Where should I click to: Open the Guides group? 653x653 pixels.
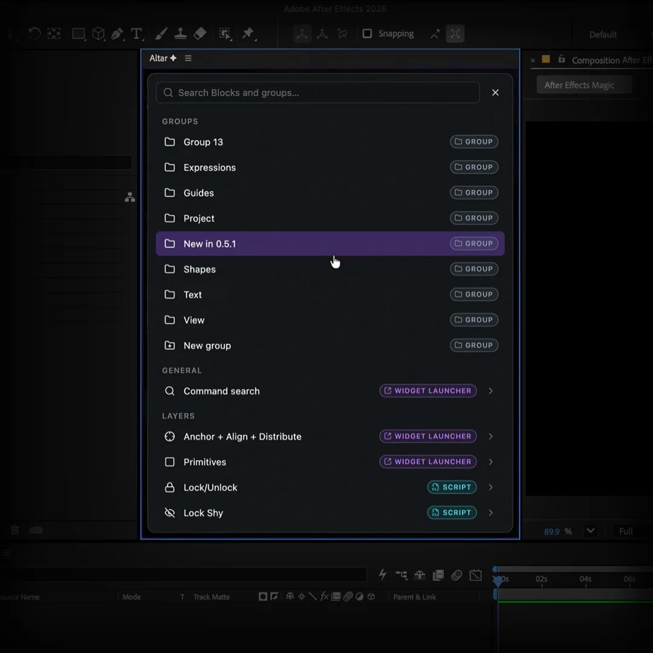click(x=330, y=193)
